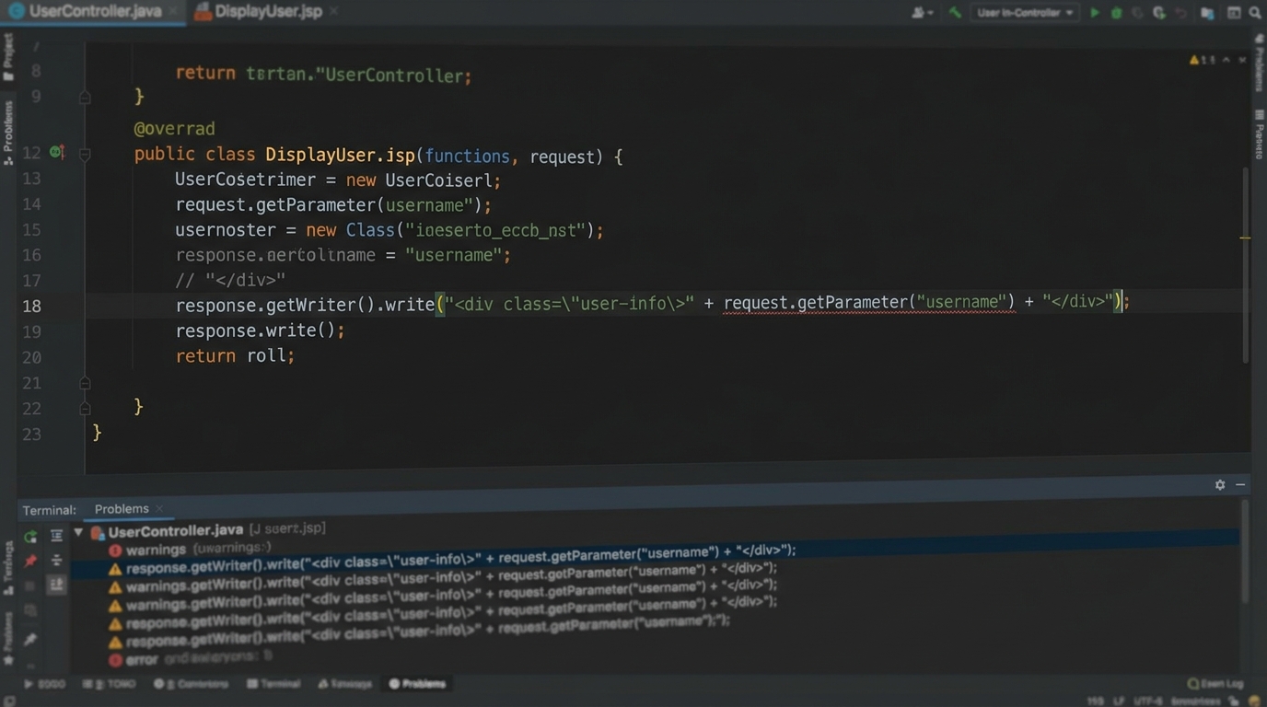
Task: Open the Problems tool window button in the bottom bar
Action: pyautogui.click(x=417, y=684)
